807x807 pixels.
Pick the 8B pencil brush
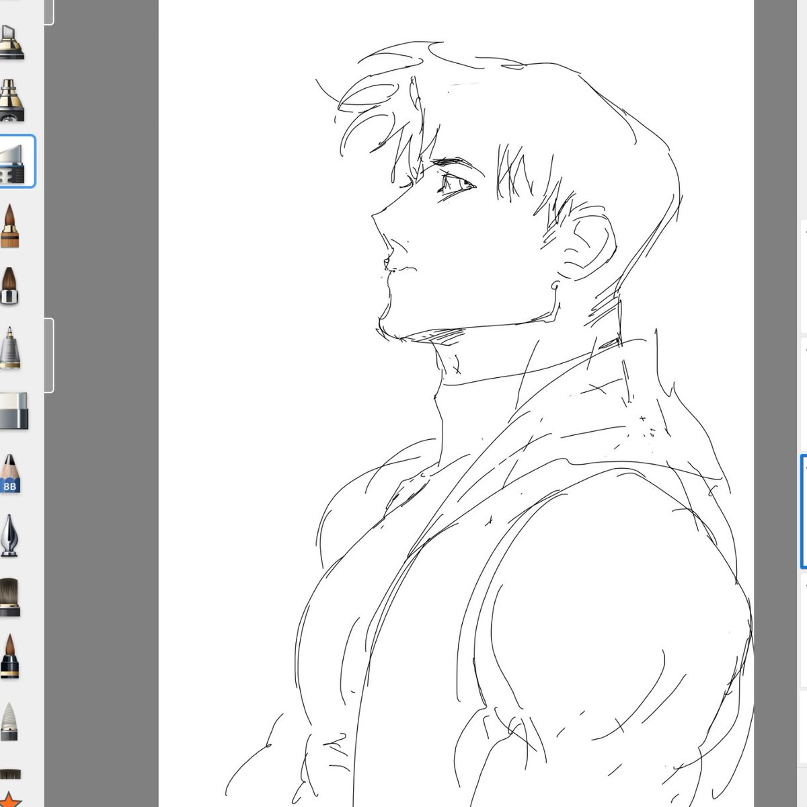(10, 473)
